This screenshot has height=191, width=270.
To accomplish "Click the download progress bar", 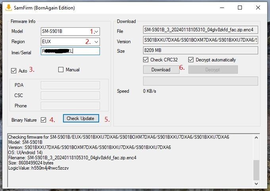I will 200,81.
